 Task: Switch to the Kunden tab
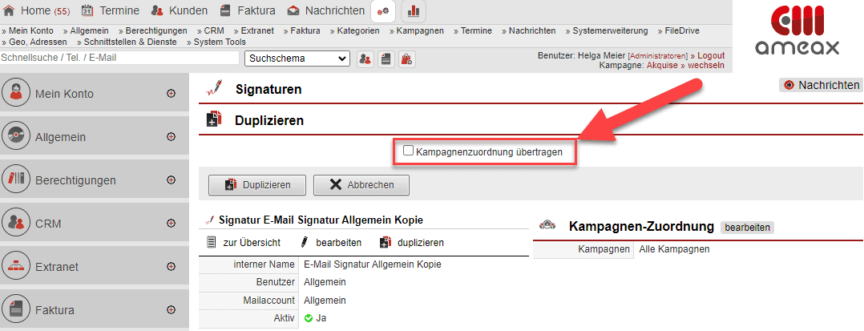tap(179, 11)
